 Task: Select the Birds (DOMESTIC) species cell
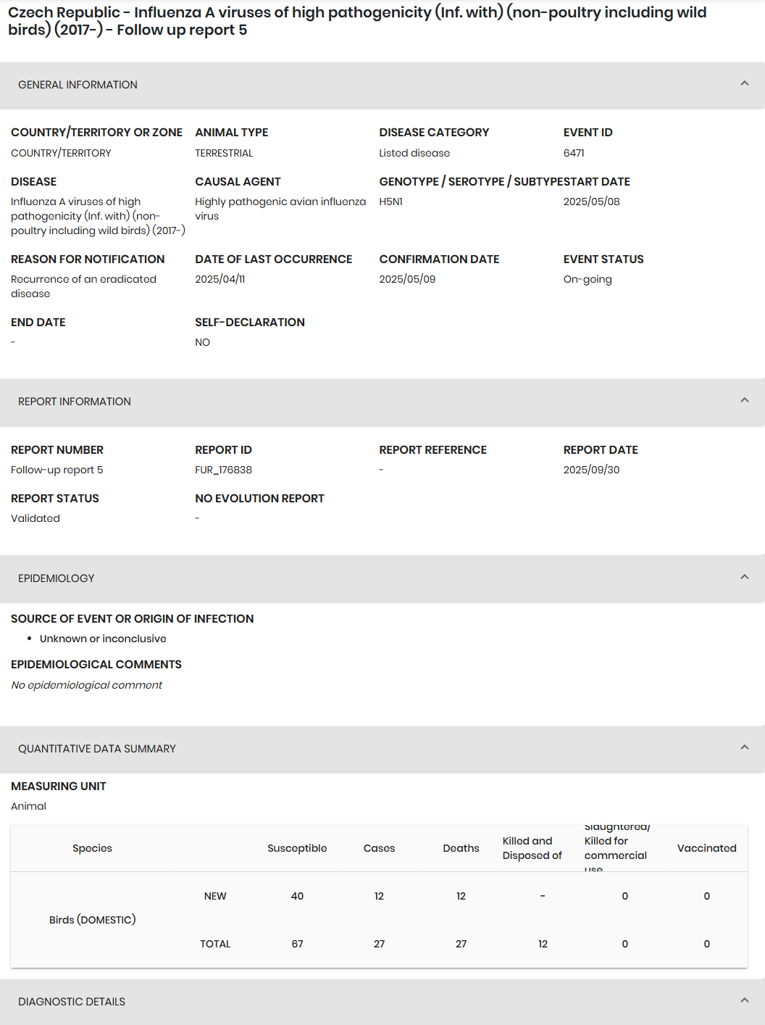93,920
